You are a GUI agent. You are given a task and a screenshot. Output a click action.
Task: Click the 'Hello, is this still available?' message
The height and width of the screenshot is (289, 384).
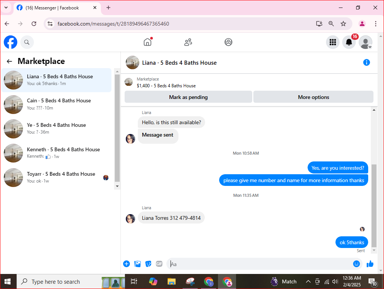171,122
